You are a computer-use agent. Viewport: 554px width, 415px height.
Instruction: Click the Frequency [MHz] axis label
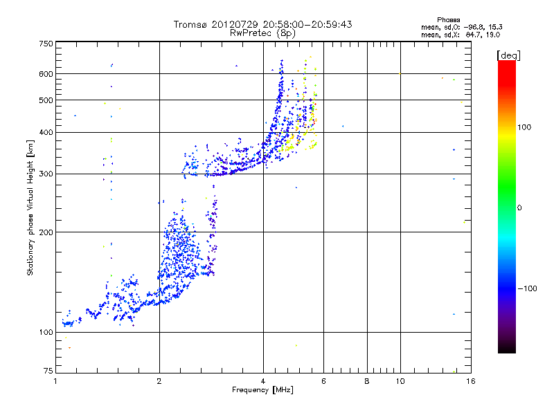(x=262, y=390)
